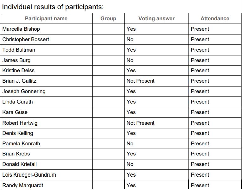Click Pamela Konrath's No vote
Screen dimensions: 244x190
(x=130, y=143)
